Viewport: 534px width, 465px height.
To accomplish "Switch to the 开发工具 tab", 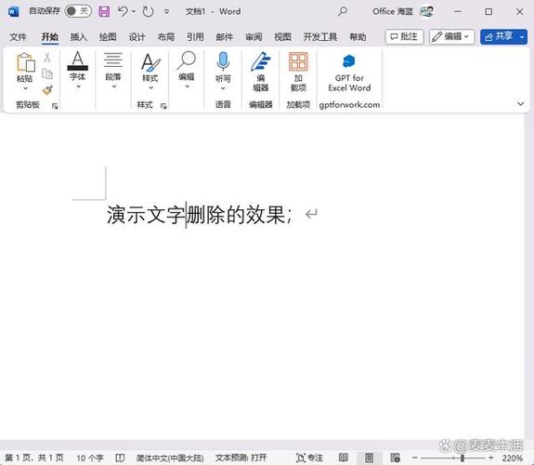I will click(x=320, y=37).
